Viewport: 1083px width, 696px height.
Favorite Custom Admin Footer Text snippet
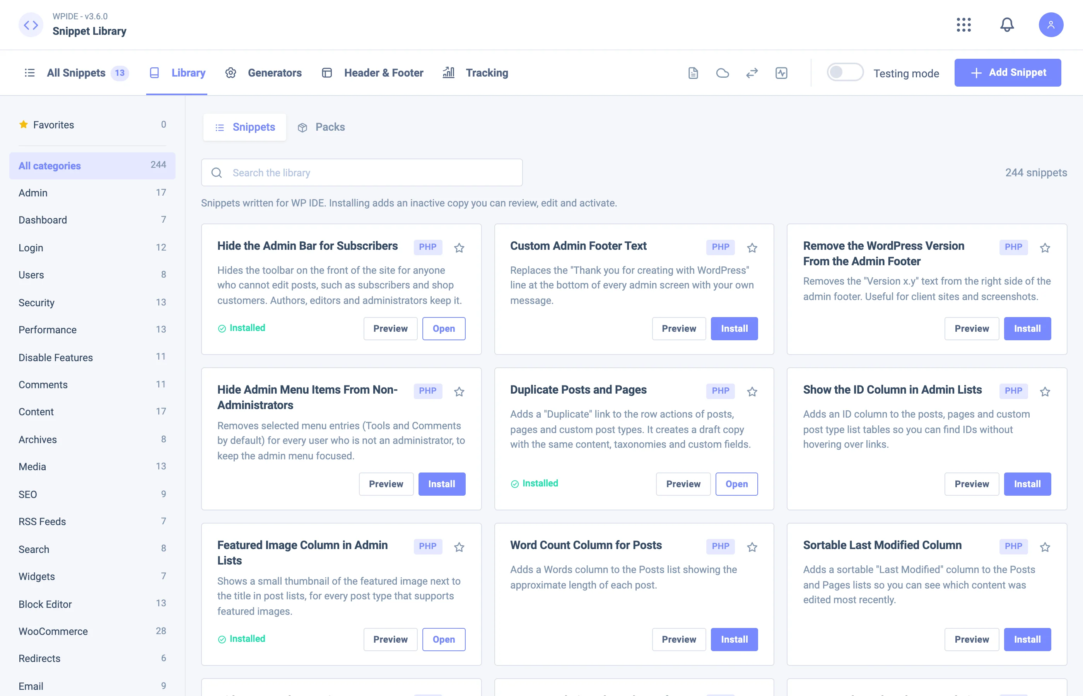(752, 248)
